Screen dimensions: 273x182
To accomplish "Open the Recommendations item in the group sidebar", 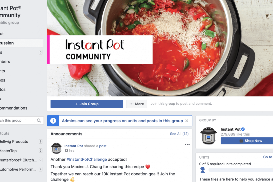I will point(14,108).
